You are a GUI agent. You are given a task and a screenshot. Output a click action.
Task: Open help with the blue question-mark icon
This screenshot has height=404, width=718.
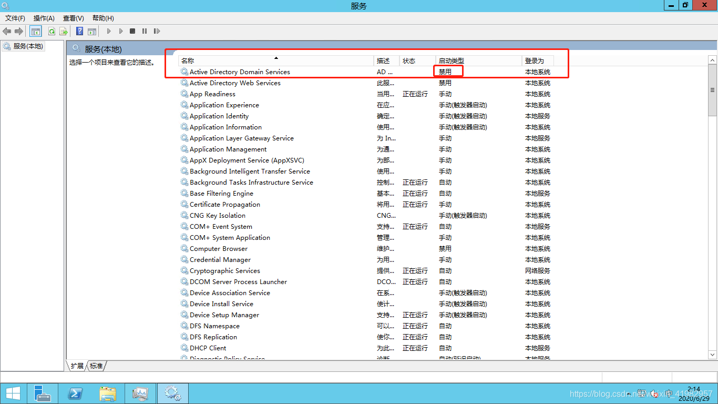click(79, 32)
